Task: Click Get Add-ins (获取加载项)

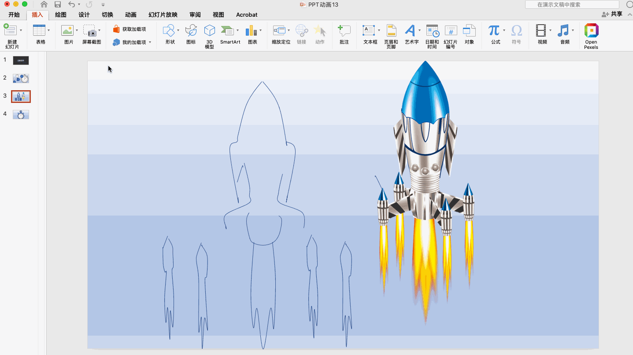Action: (130, 29)
